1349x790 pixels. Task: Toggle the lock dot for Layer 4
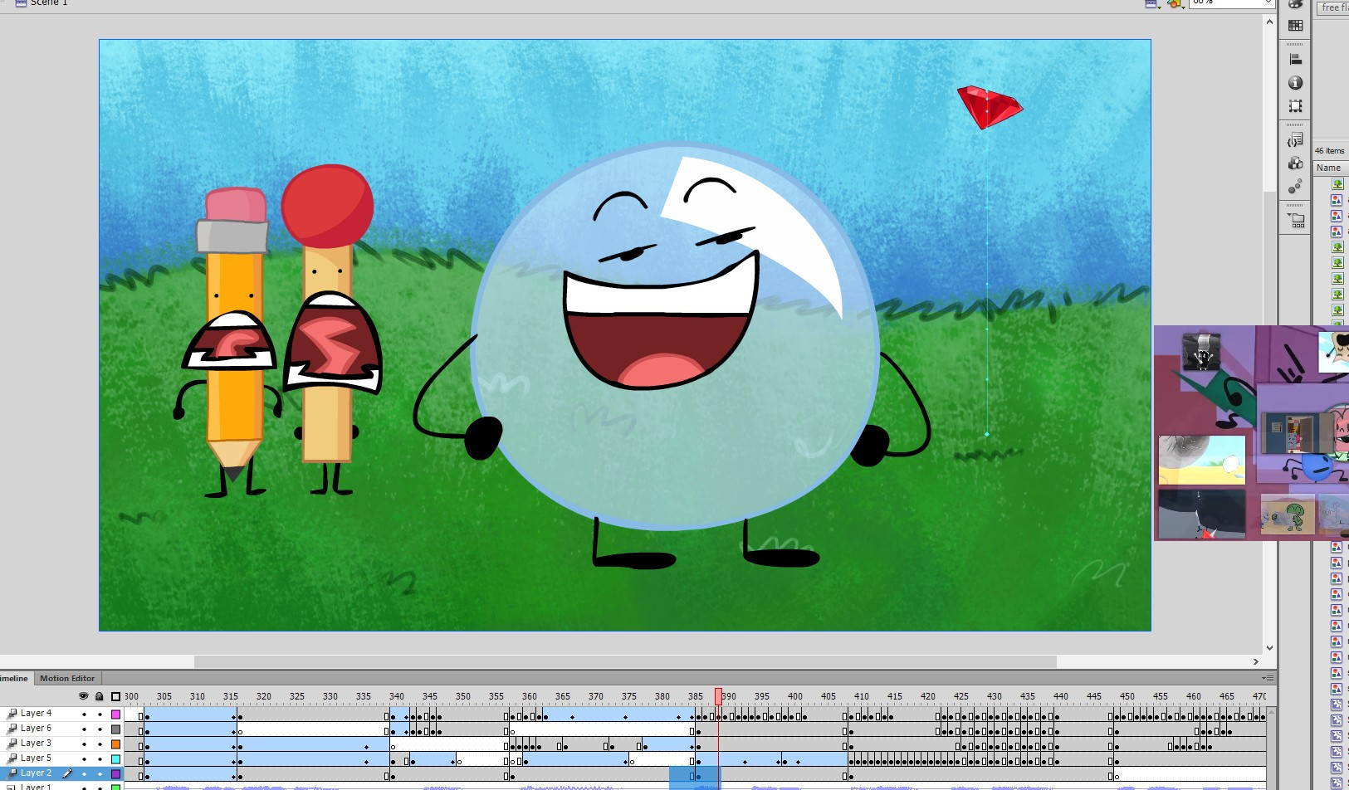[x=100, y=714]
